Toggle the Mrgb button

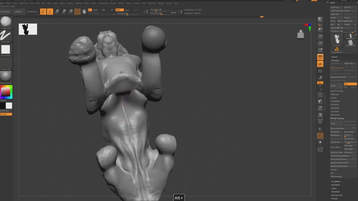click(95, 10)
